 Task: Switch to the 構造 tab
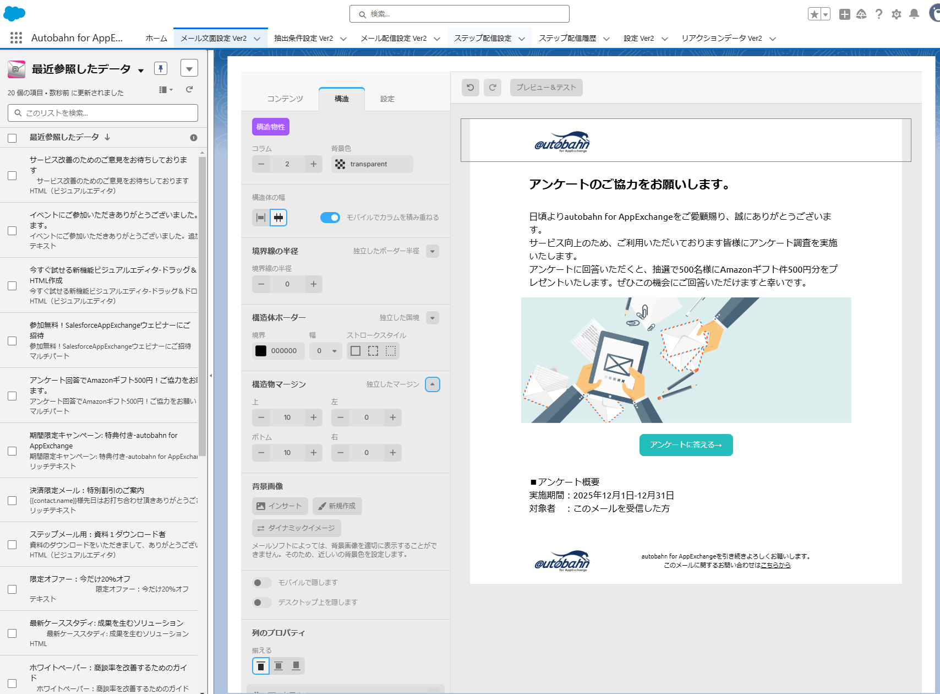(342, 99)
